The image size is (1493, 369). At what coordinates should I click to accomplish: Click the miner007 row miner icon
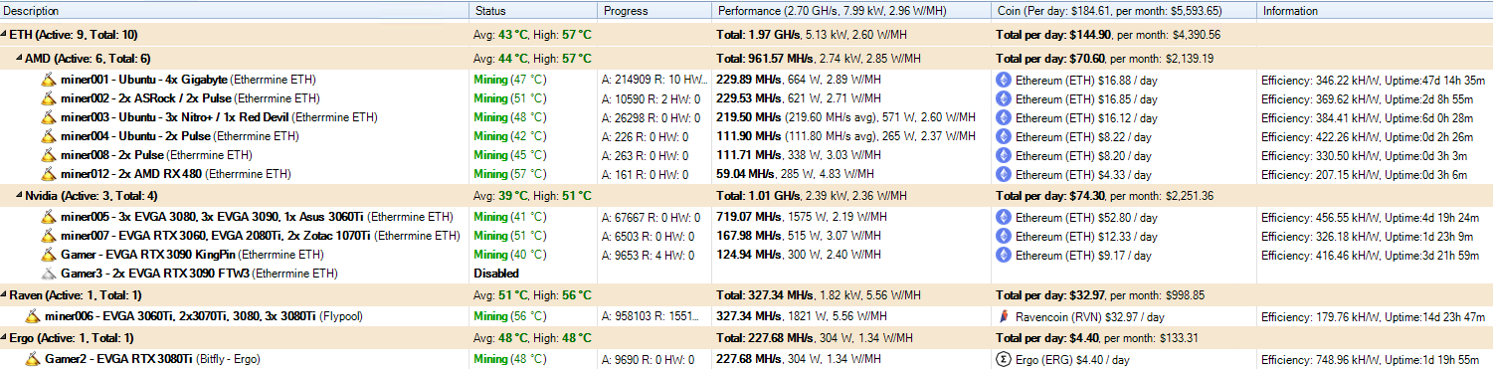pyautogui.click(x=49, y=236)
